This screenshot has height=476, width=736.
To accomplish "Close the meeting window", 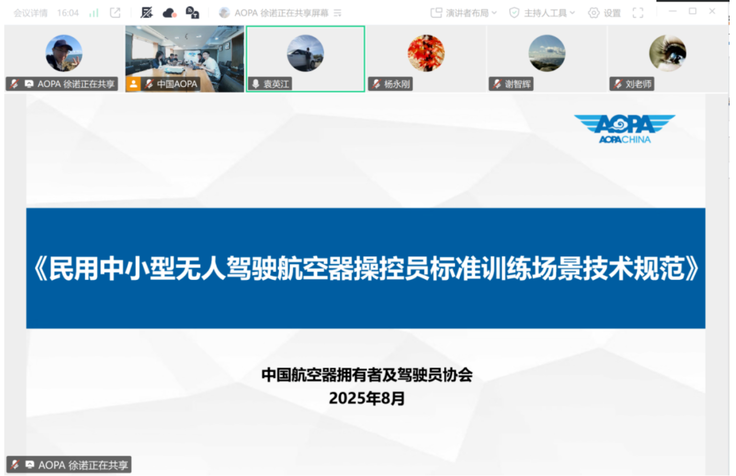I will 712,11.
